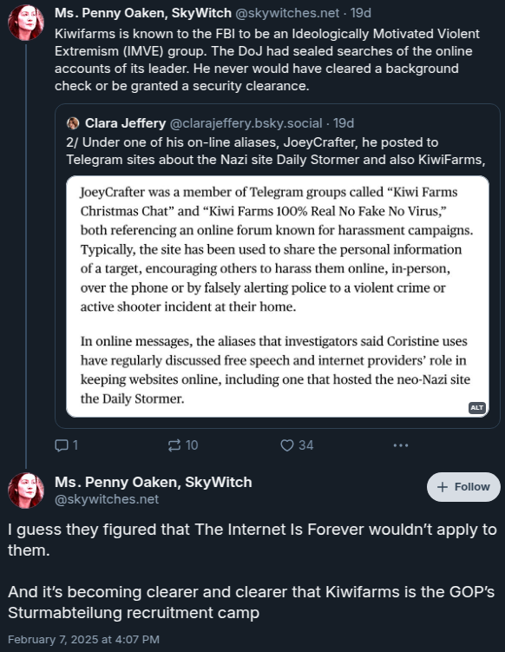Click the quoted post text by Clara

click(x=275, y=151)
